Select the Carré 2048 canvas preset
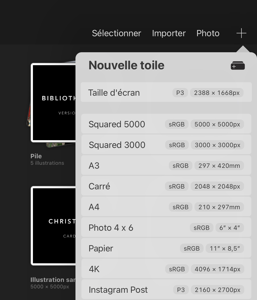257x300 pixels. tap(166, 186)
